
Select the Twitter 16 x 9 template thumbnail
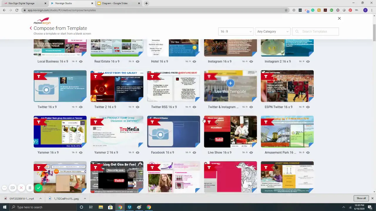point(60,86)
